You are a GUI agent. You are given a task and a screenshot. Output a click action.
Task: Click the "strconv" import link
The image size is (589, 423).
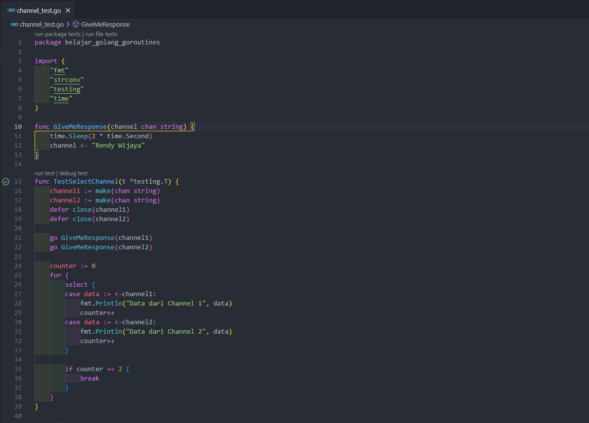(67, 80)
